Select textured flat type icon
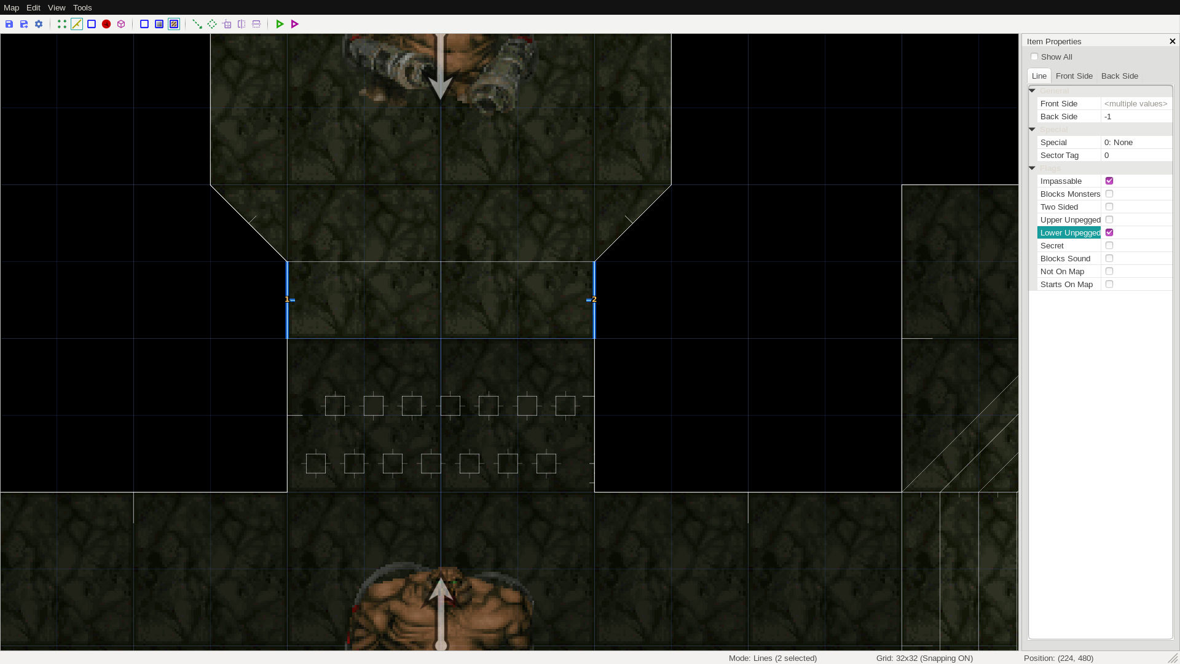The height and width of the screenshot is (664, 1180). [174, 24]
